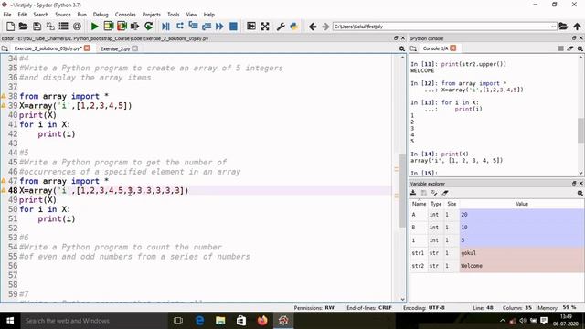
Task: Select the Console 1/A tab
Action: (435, 48)
